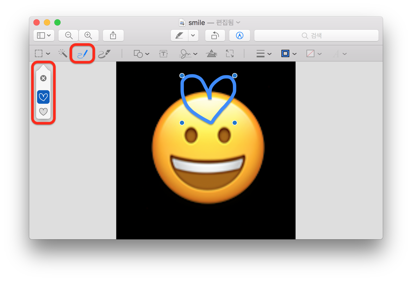Image resolution: width=412 pixels, height=281 pixels.
Task: Choose the blue highlighted heart sketch option
Action: coord(43,97)
